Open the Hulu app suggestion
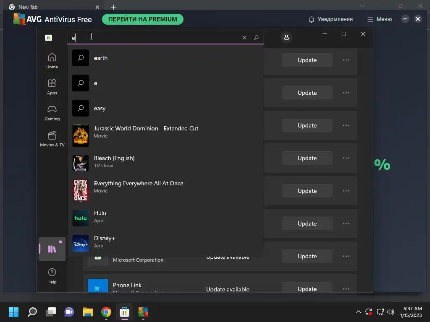 165,218
